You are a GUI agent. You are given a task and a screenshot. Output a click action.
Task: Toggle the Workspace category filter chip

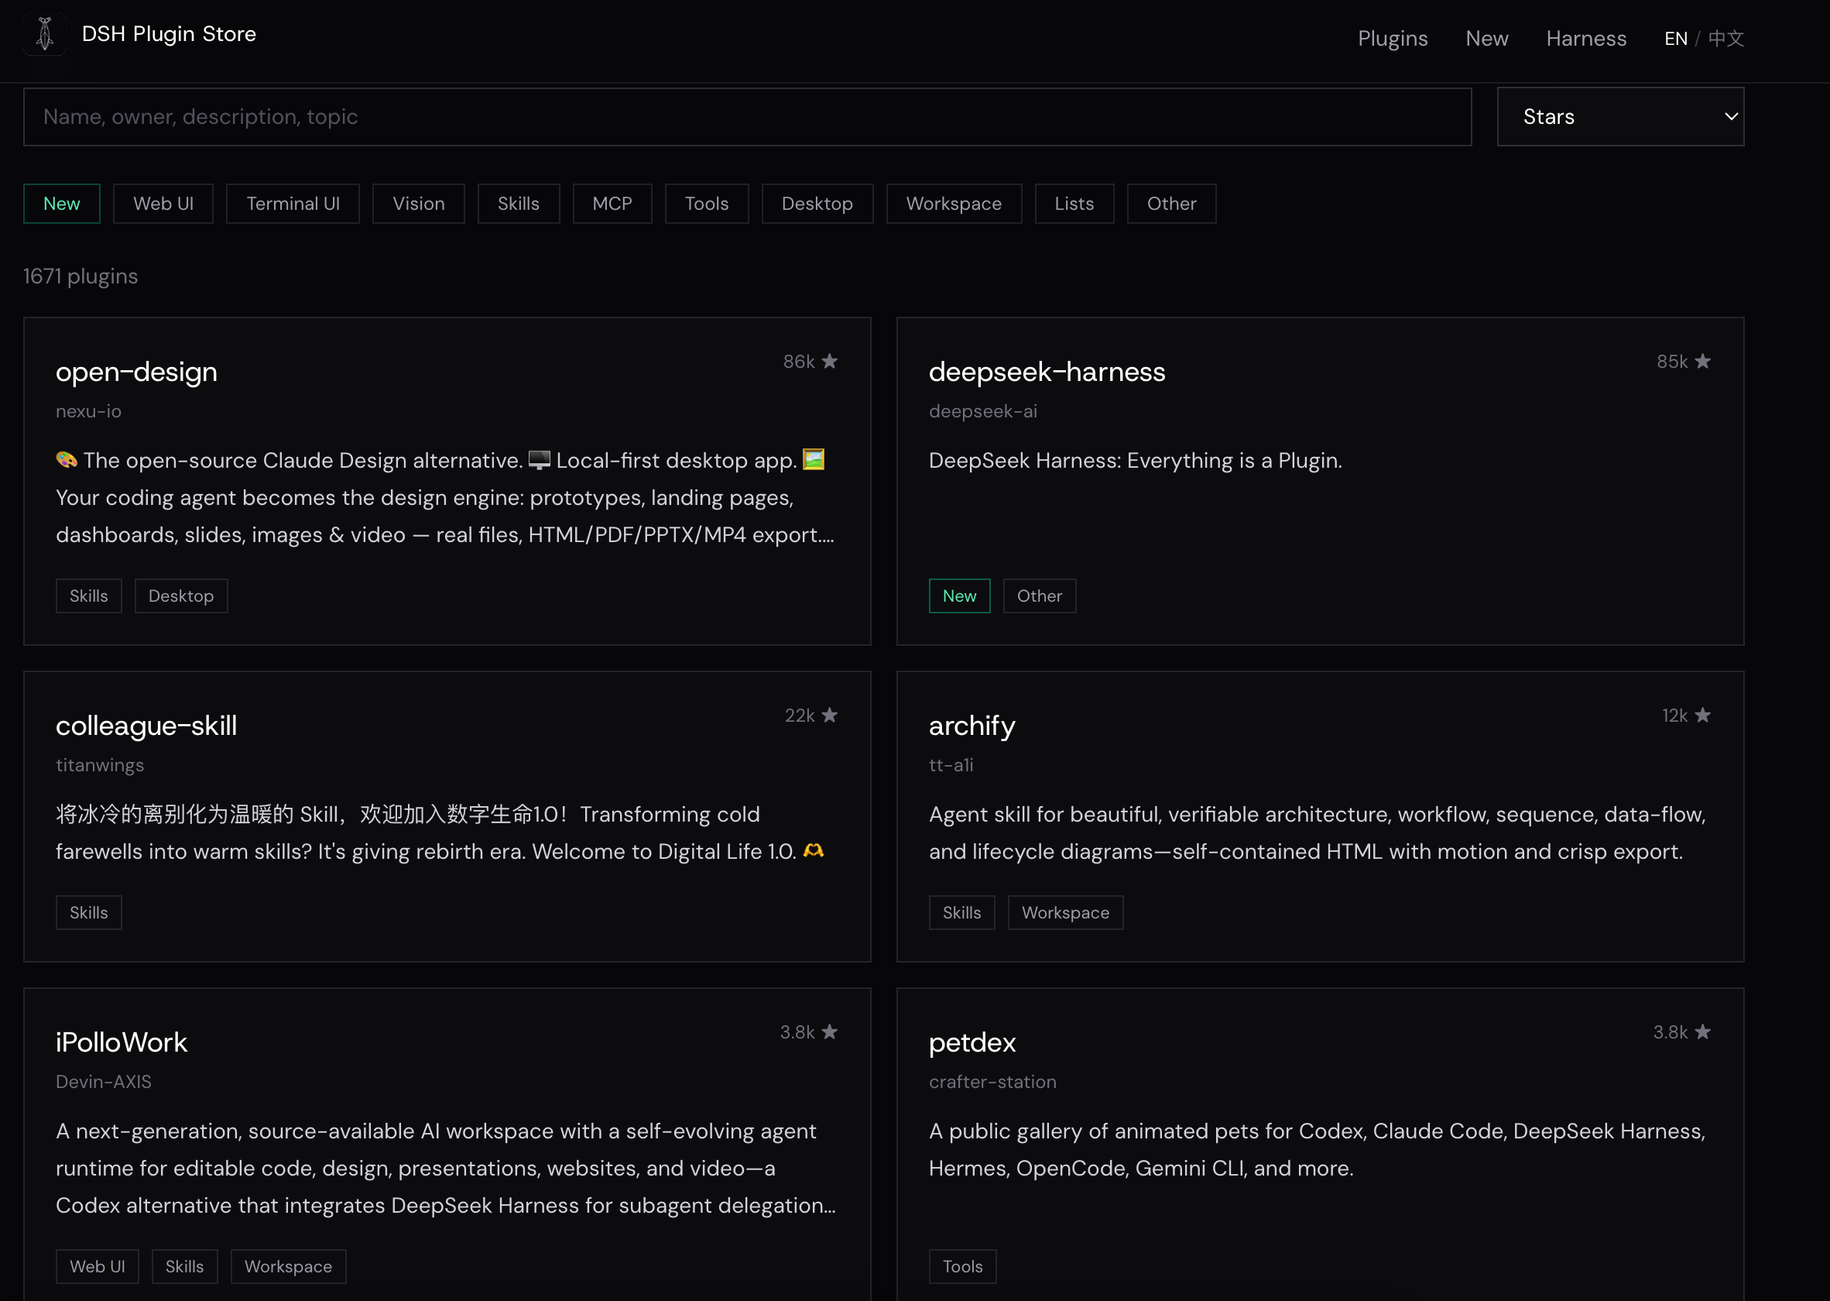point(954,204)
